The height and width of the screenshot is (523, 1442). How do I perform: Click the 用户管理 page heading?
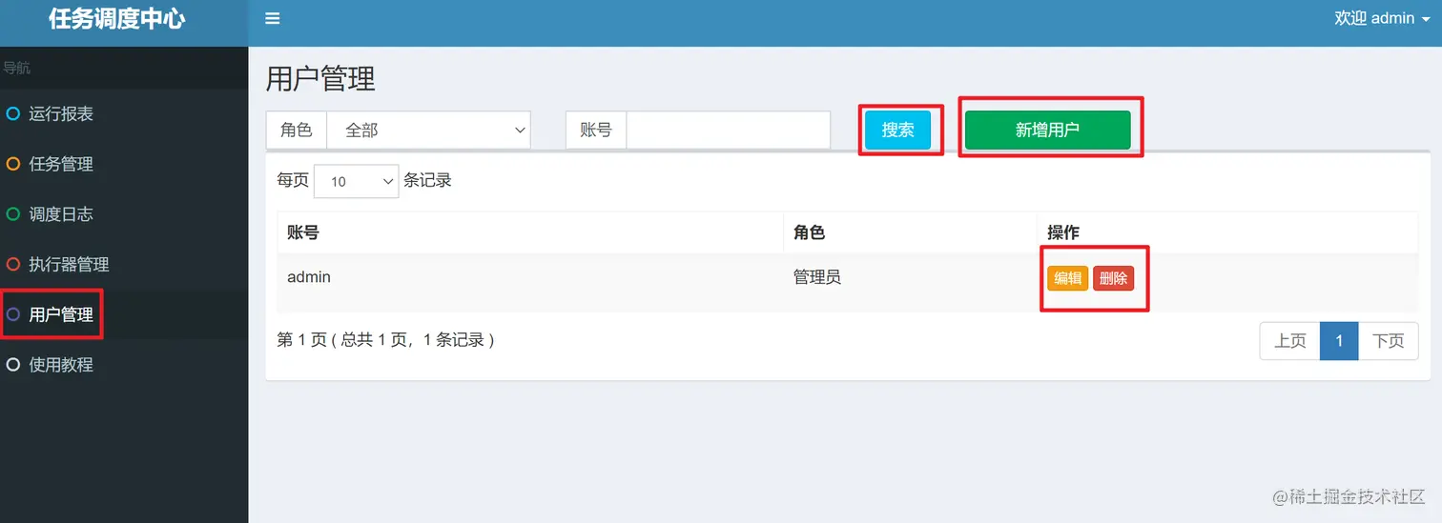(320, 79)
